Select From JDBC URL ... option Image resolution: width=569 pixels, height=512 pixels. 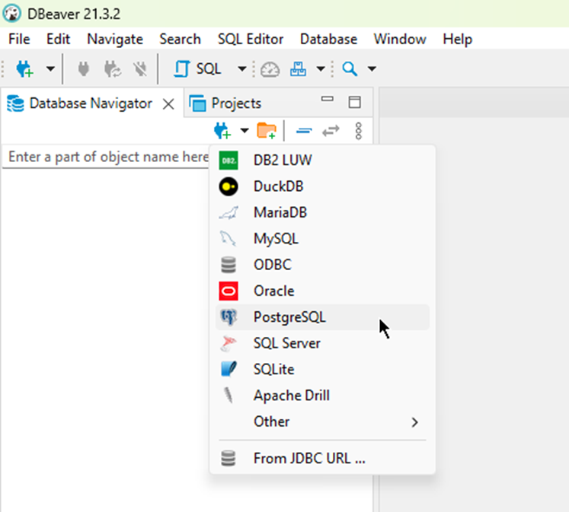click(x=323, y=459)
